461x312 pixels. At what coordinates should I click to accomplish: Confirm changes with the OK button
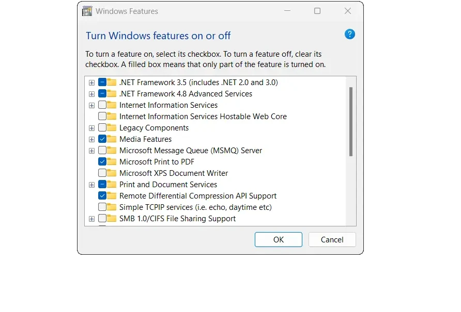(279, 239)
